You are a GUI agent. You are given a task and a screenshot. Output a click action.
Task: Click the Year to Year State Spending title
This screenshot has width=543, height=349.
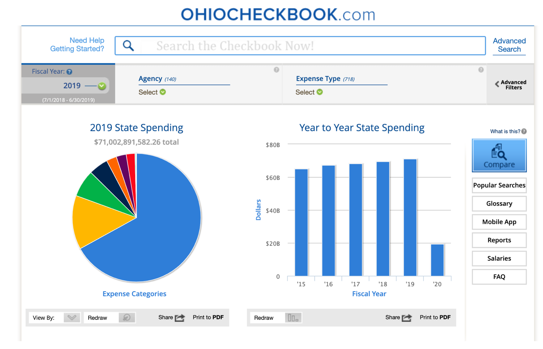[362, 128]
